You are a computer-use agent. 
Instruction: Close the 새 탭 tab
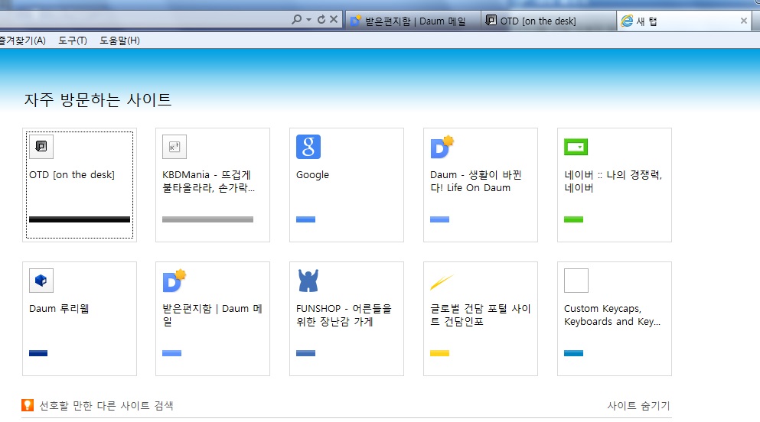pyautogui.click(x=743, y=21)
